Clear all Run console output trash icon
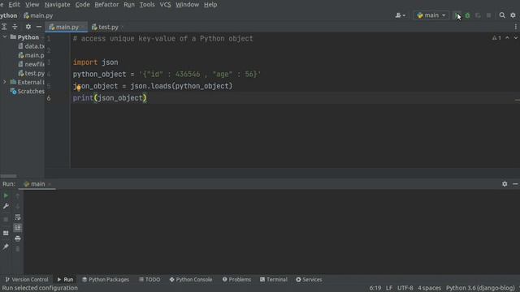The width and height of the screenshot is (520, 292). pos(18,249)
